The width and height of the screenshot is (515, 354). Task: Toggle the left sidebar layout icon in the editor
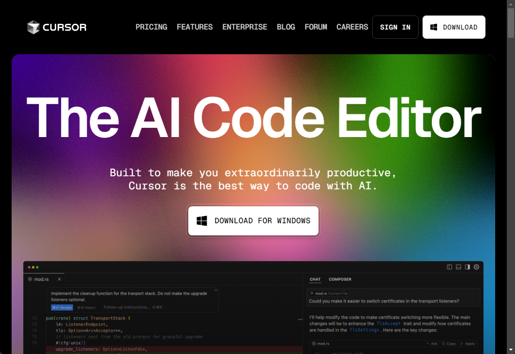[450, 267]
